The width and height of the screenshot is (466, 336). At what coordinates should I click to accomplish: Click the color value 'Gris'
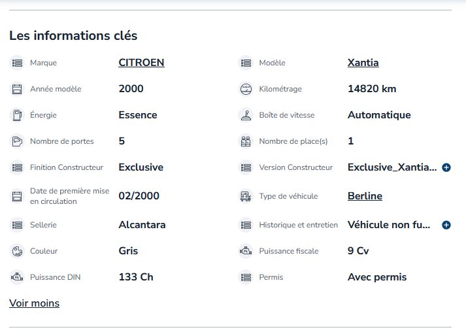[x=128, y=251]
